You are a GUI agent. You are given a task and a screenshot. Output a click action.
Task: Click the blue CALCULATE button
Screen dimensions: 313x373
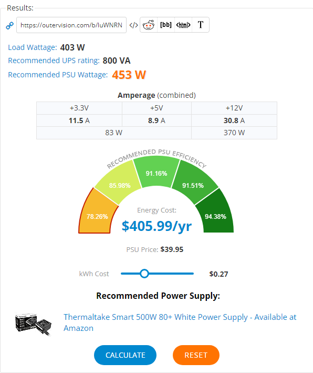pos(125,355)
